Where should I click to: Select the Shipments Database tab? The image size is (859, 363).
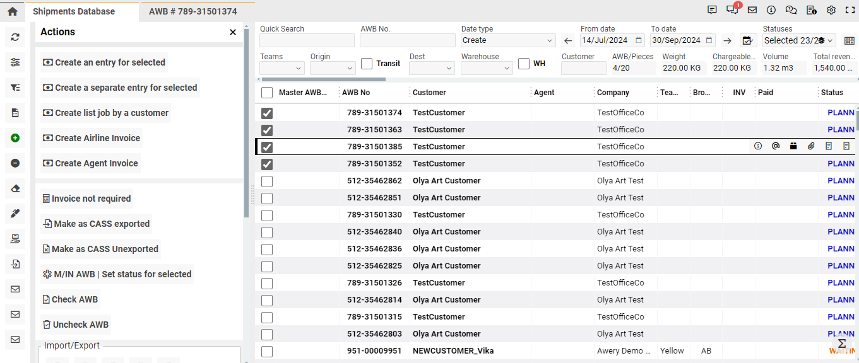coord(74,11)
